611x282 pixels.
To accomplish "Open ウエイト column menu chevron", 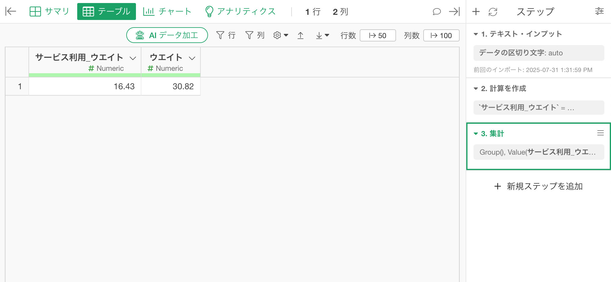I will pos(192,58).
